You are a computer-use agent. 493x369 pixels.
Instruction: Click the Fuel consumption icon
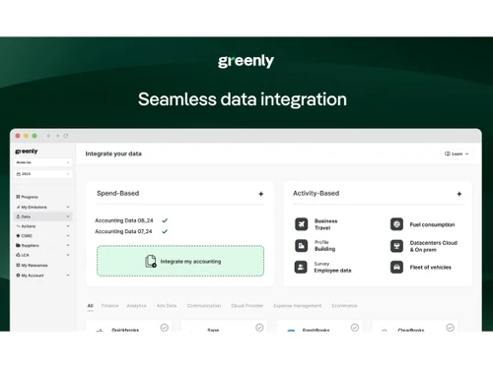(x=396, y=224)
